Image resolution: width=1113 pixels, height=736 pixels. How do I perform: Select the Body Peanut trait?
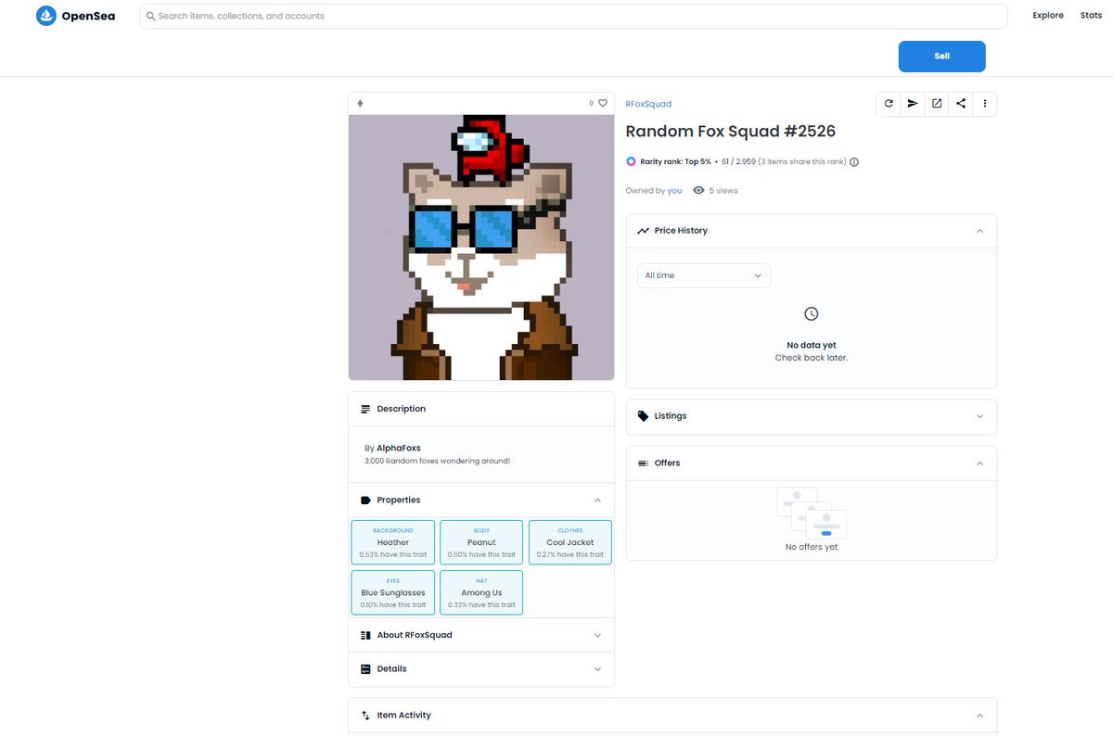point(481,542)
